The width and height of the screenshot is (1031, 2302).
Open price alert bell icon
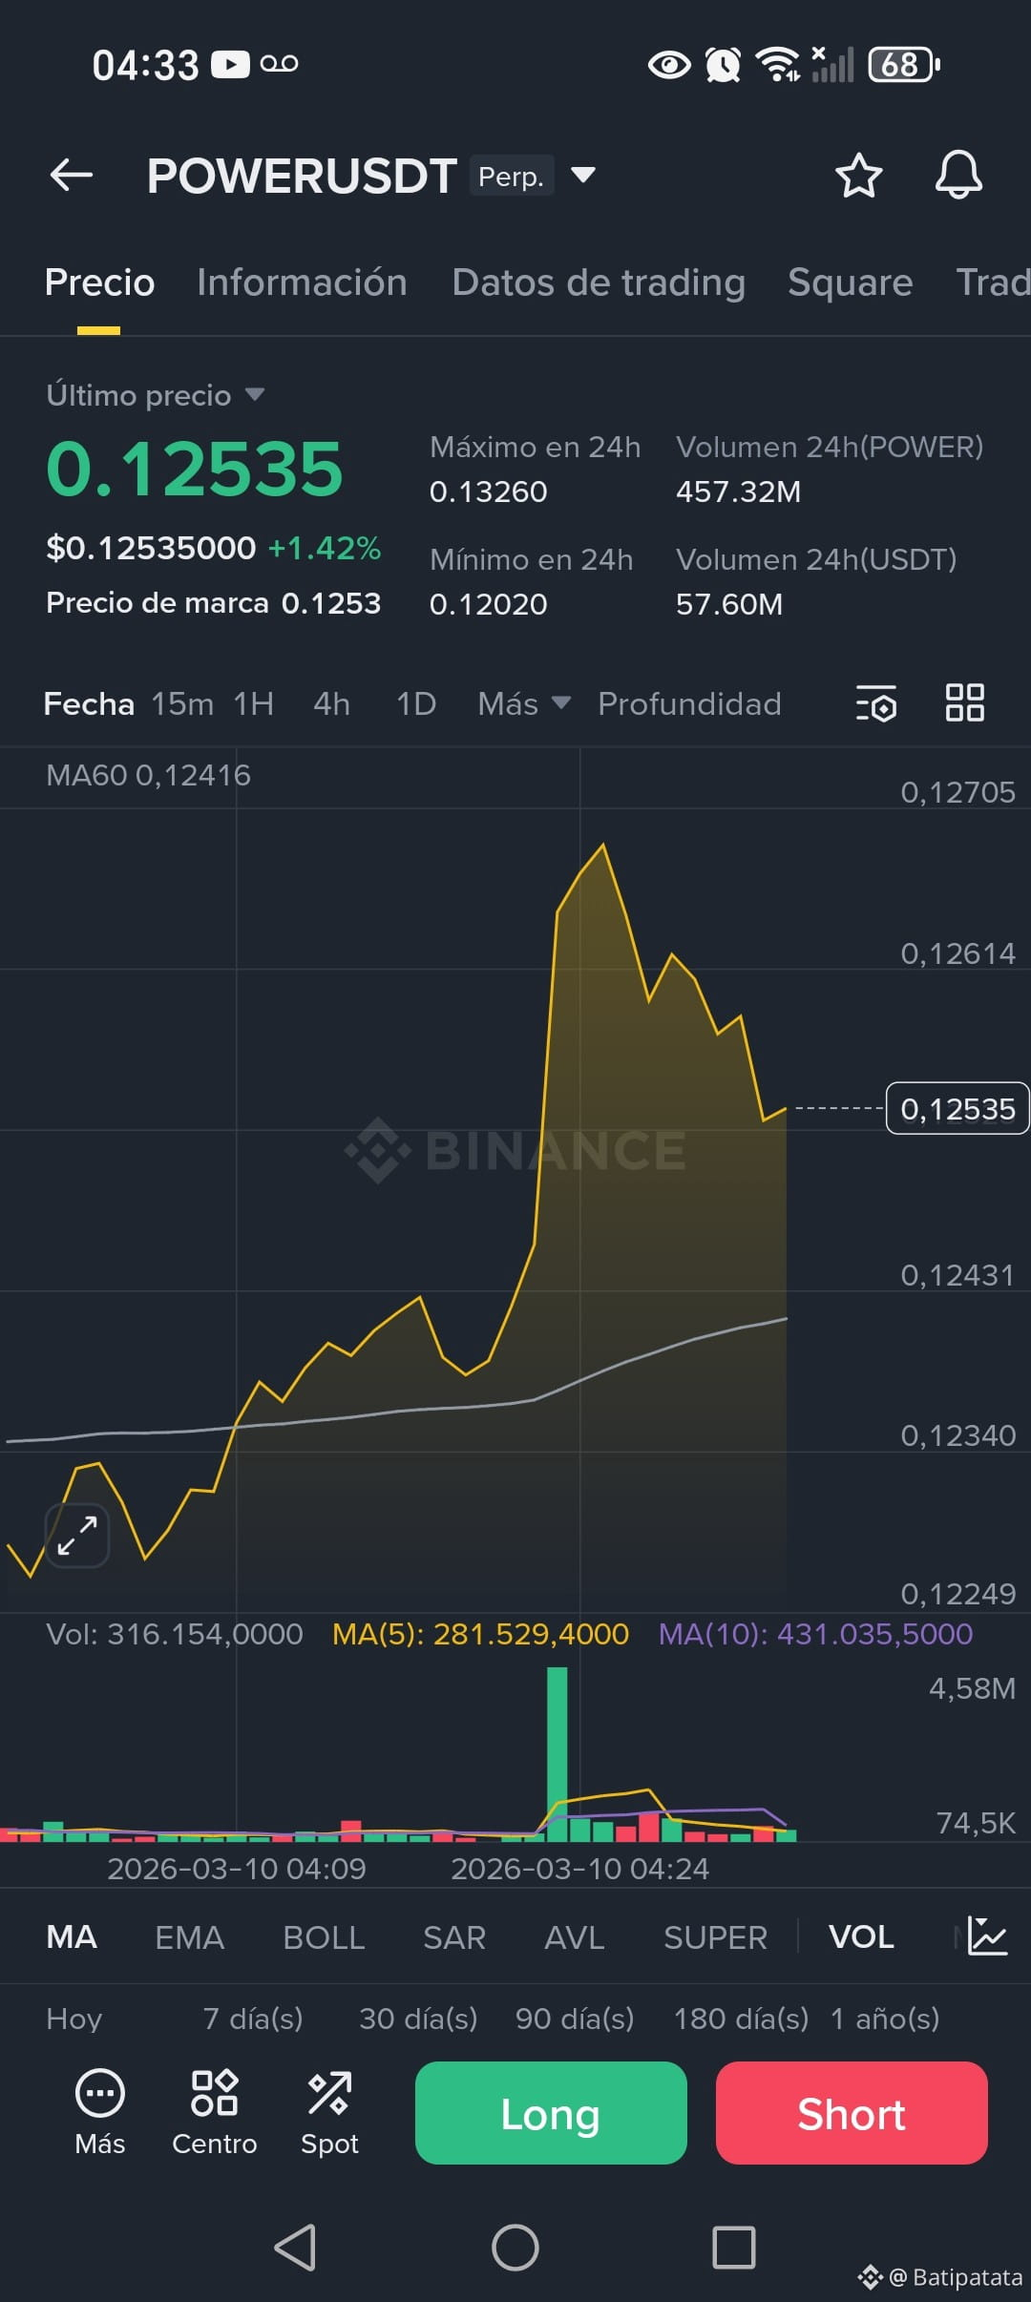(x=958, y=176)
